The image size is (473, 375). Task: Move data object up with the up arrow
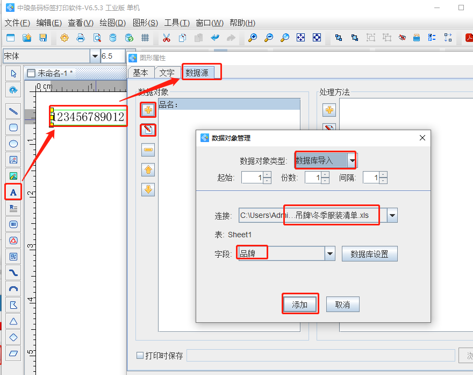click(148, 170)
